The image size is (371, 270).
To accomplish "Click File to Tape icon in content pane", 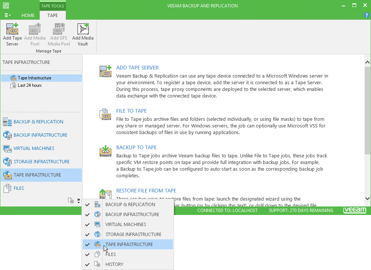I will (105, 114).
